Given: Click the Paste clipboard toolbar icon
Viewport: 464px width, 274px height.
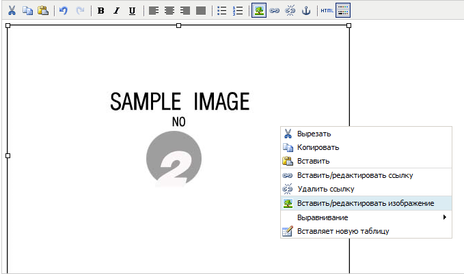Looking at the screenshot, I should tap(43, 11).
